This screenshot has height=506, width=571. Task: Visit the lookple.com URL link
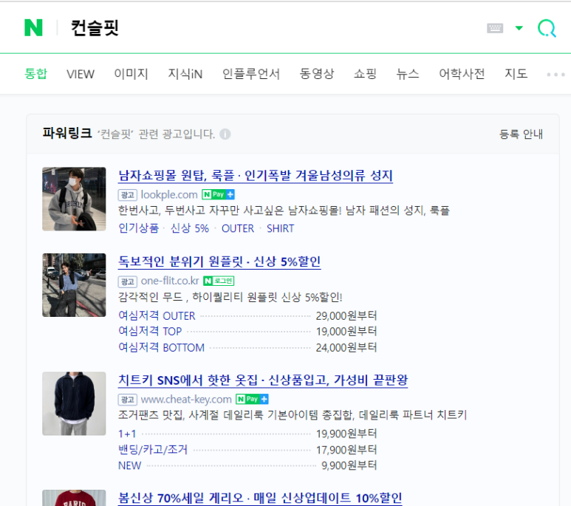(x=169, y=195)
